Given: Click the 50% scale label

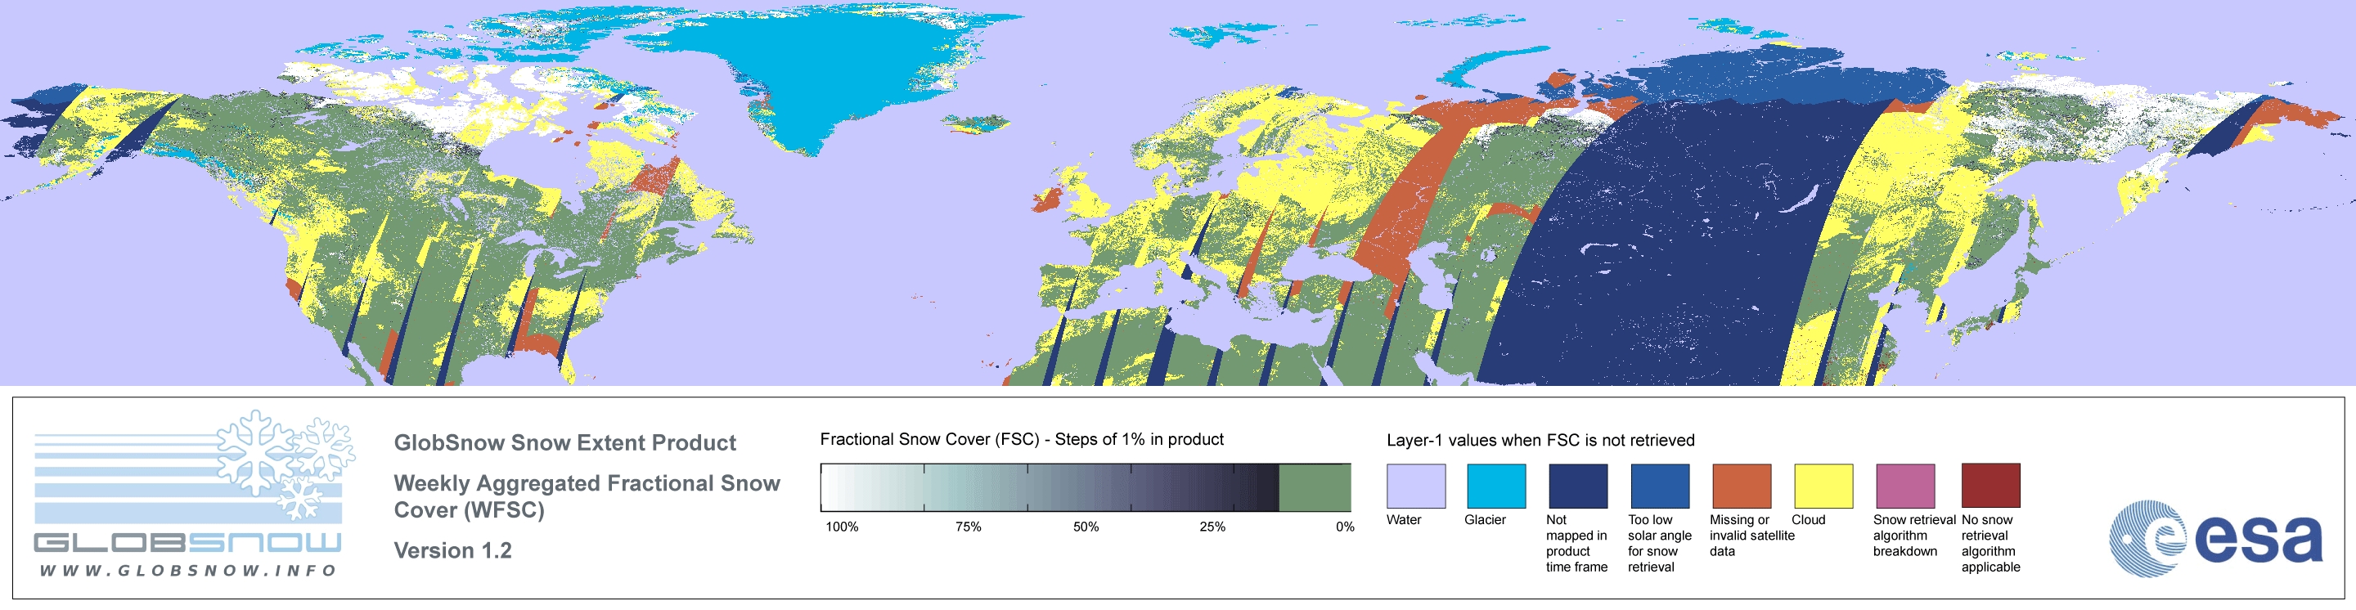Looking at the screenshot, I should (1086, 527).
